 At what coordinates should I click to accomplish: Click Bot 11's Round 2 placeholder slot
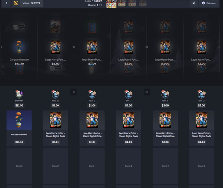[x=55, y=166]
